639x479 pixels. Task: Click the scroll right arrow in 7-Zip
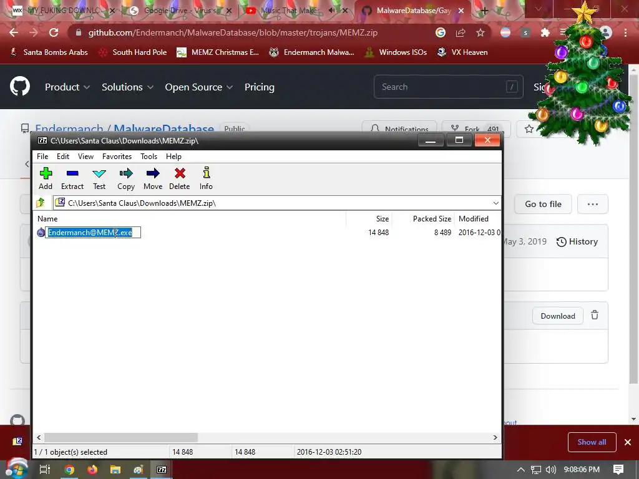click(495, 437)
